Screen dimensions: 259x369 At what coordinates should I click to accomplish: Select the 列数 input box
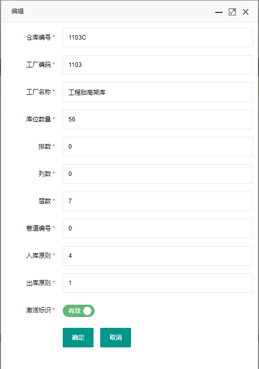158,174
